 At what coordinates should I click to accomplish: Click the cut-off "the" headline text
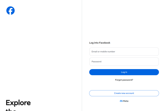click(11, 110)
